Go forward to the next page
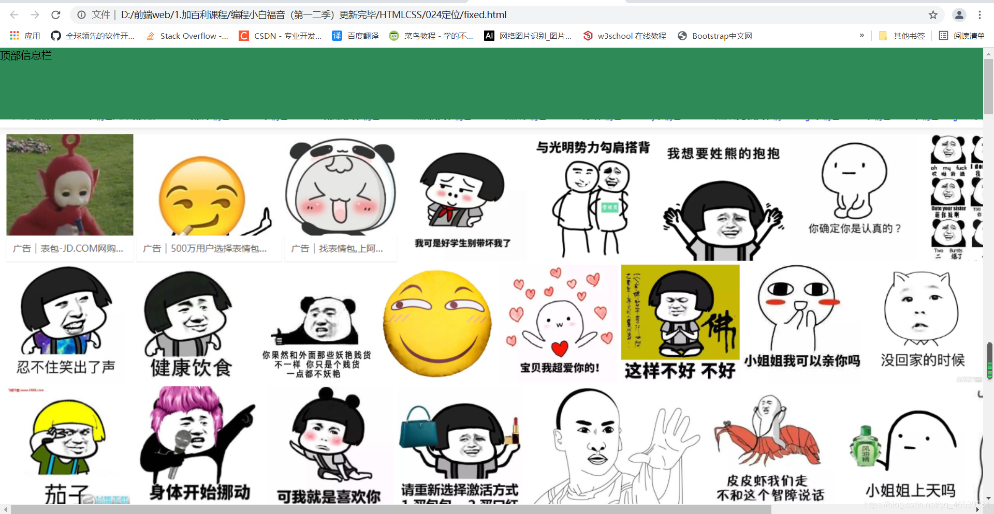Viewport: 994px width, 514px height. click(35, 15)
